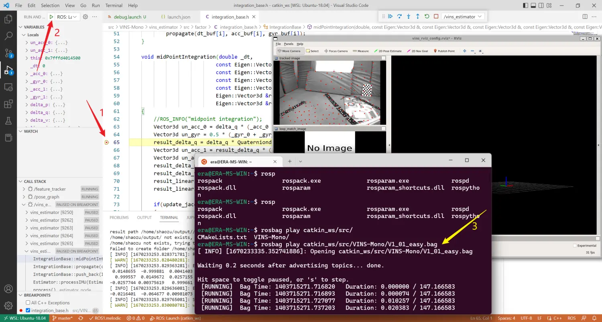602x322 pixels.
Task: Open launch.json via the debug gear icon
Action: coord(85,17)
